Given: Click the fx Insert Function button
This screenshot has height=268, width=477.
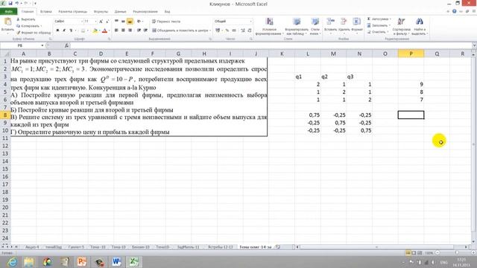Looking at the screenshot, I should 66,45.
